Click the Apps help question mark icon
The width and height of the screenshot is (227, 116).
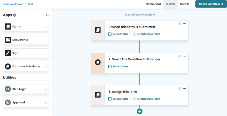click(14, 15)
